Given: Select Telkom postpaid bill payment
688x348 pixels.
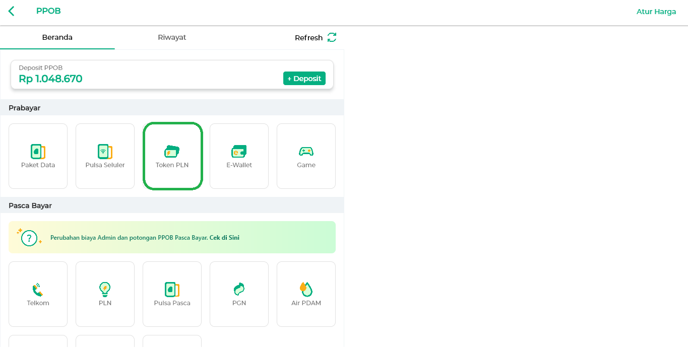Looking at the screenshot, I should pos(38,294).
